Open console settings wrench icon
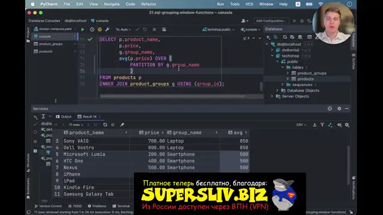This screenshot has height=215, width=383. (107, 29)
